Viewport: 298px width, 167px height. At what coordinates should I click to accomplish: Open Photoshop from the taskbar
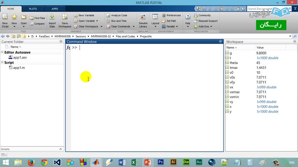coord(161,162)
